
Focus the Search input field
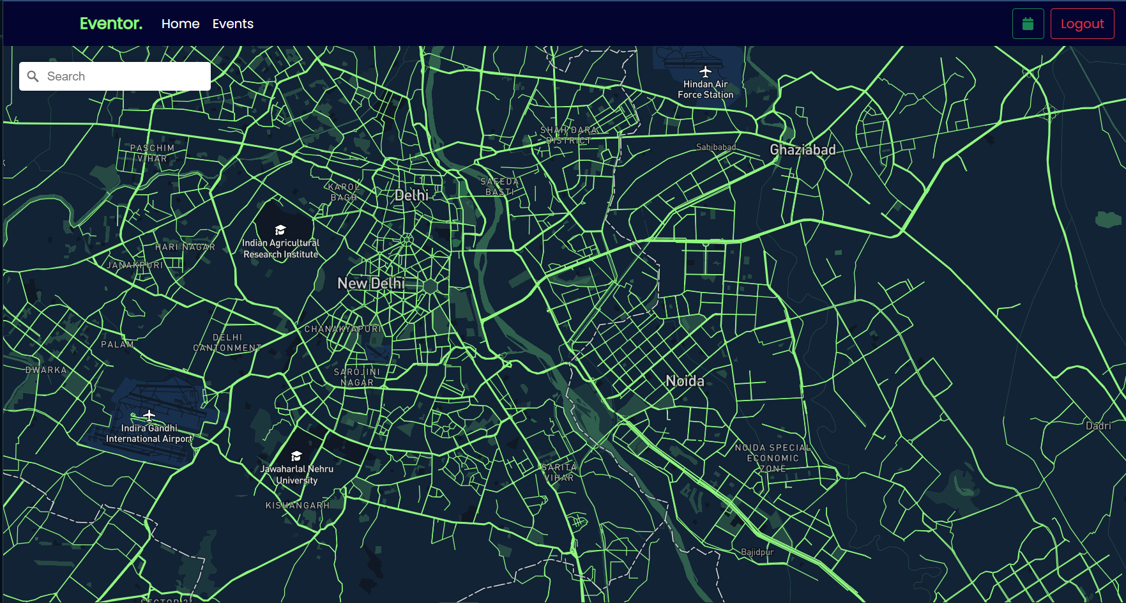115,76
